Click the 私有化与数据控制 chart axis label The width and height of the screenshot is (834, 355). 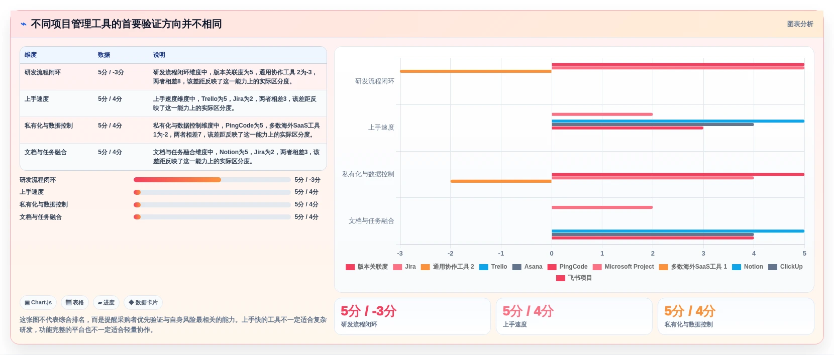(x=368, y=174)
